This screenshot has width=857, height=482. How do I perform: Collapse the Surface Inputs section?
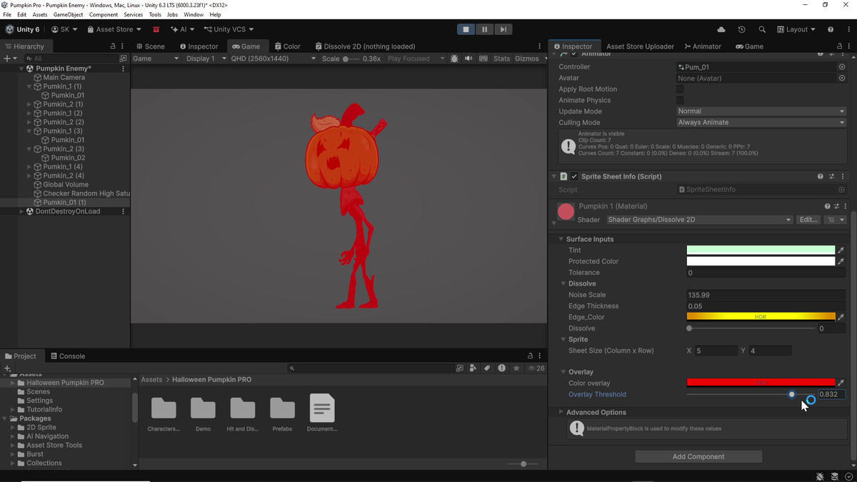tap(562, 239)
